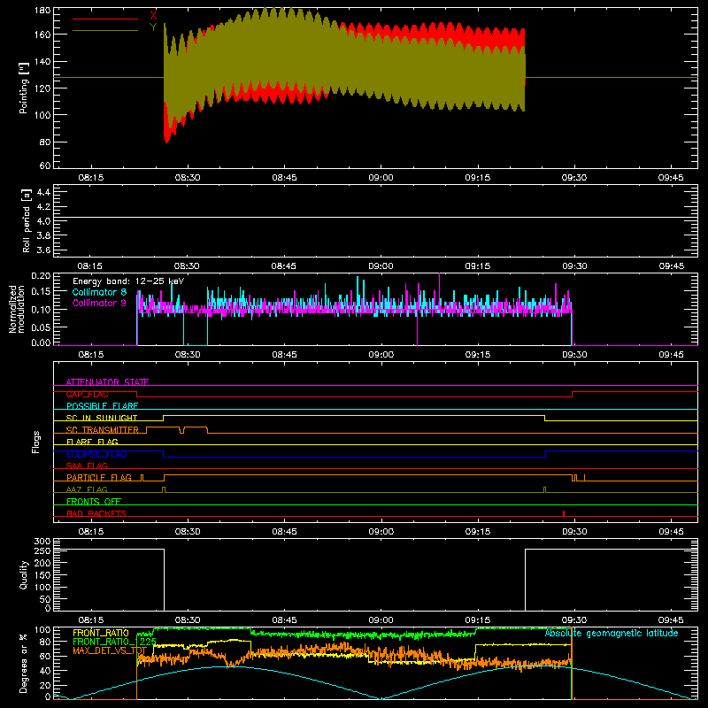The width and height of the screenshot is (708, 708).
Task: Select 'Energy band: 12-25 keV' text
Action: pyautogui.click(x=128, y=281)
